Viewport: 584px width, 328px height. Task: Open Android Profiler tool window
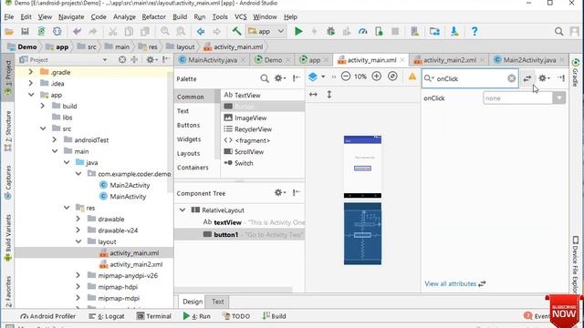[x=47, y=316]
